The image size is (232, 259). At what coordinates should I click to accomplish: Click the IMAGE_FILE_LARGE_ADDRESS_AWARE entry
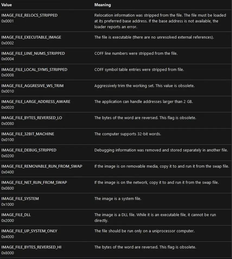pos(36,102)
